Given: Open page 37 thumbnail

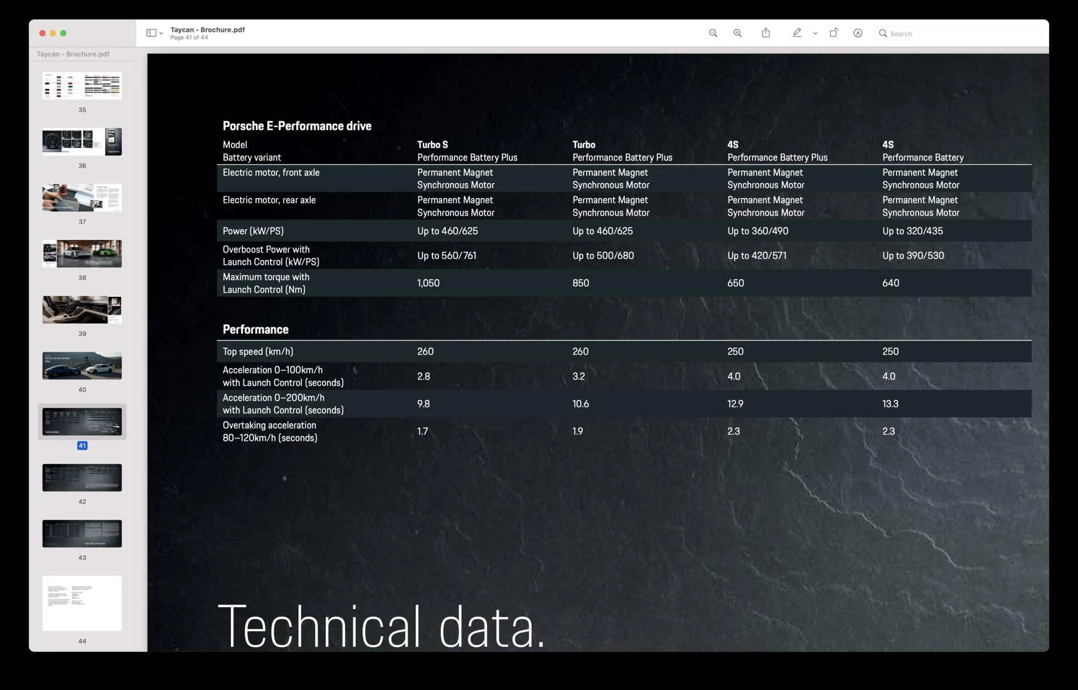Looking at the screenshot, I should (82, 197).
